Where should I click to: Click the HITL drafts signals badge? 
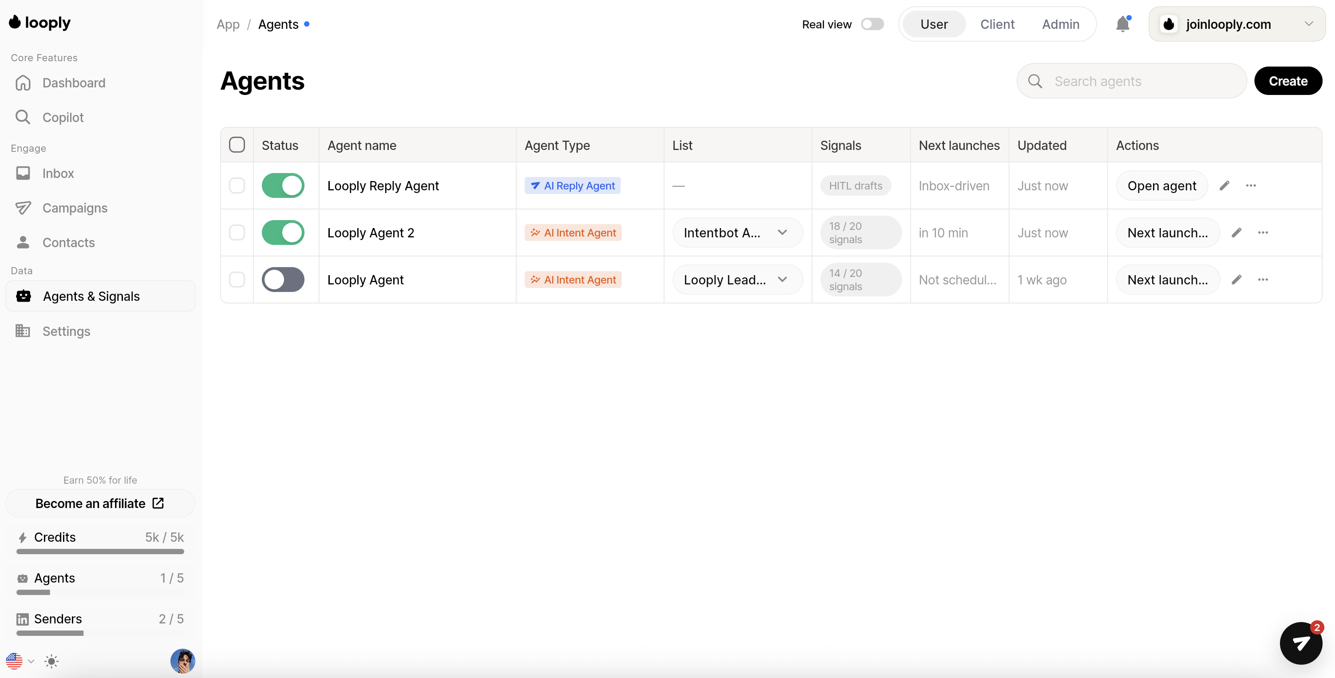pyautogui.click(x=855, y=185)
